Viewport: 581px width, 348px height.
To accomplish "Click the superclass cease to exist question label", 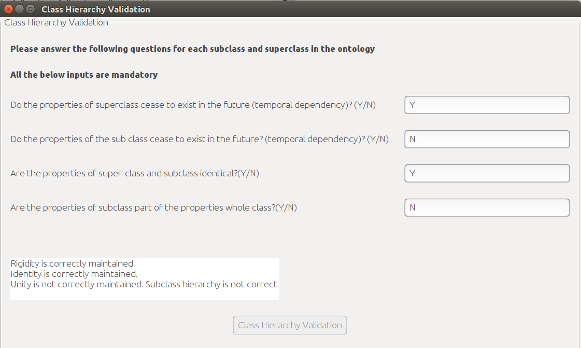I will [x=193, y=105].
